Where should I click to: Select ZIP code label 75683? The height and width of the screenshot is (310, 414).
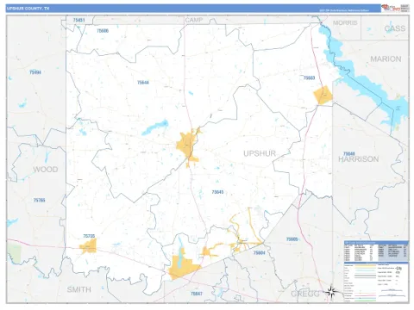point(309,77)
